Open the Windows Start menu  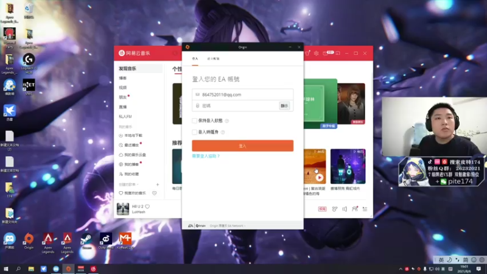click(6, 269)
